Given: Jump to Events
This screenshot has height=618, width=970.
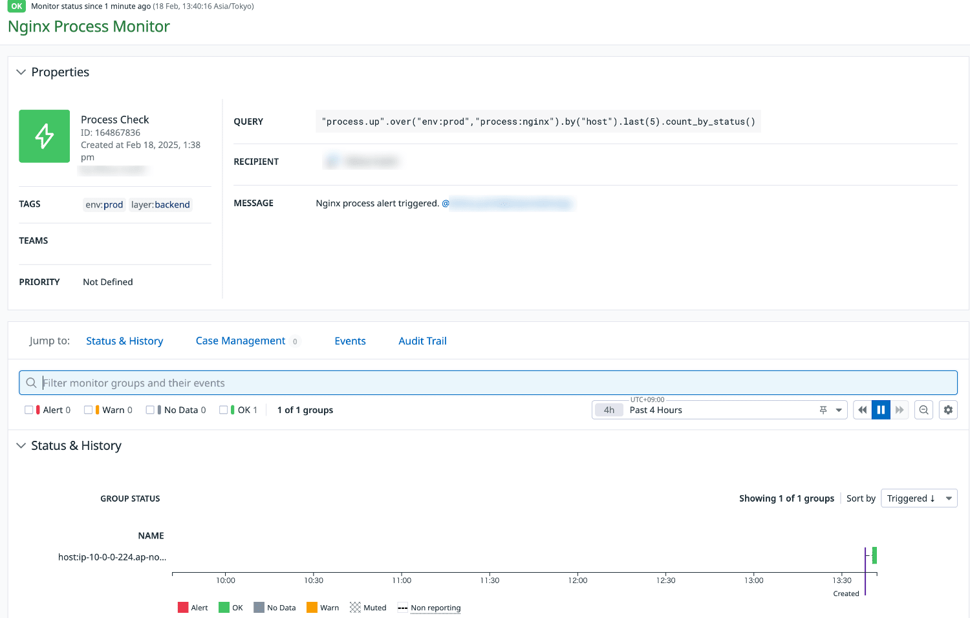Looking at the screenshot, I should (350, 341).
